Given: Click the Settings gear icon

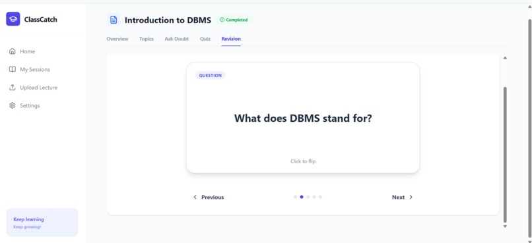Looking at the screenshot, I should 13,105.
